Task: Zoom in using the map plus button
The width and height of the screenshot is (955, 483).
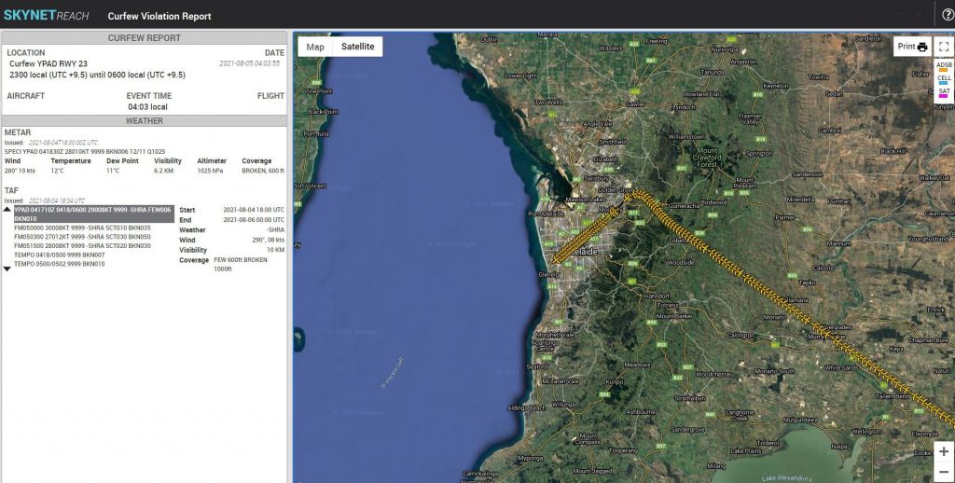Action: click(944, 451)
